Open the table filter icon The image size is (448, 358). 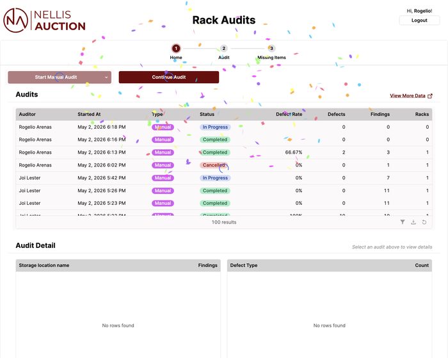403,222
